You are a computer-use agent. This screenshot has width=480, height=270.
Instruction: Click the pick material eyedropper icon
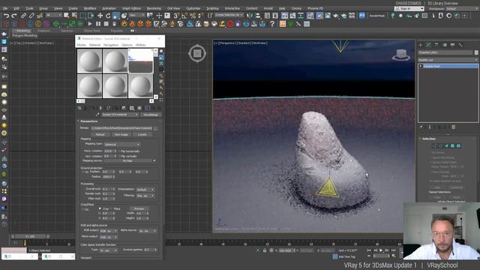[x=97, y=115]
